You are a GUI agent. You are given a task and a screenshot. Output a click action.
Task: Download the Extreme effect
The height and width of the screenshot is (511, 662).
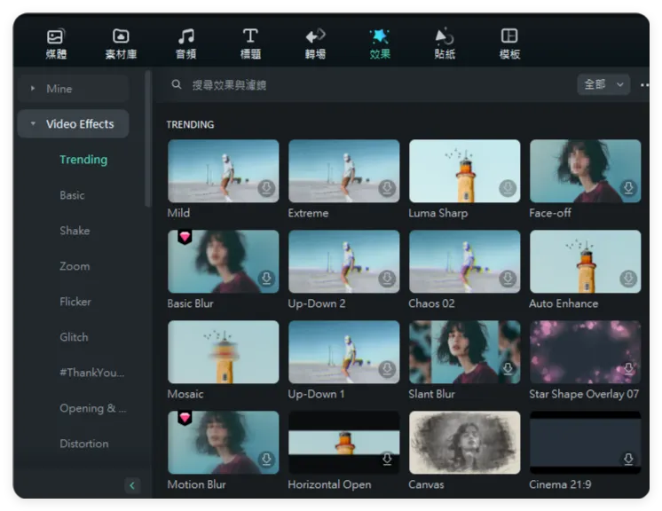[387, 188]
